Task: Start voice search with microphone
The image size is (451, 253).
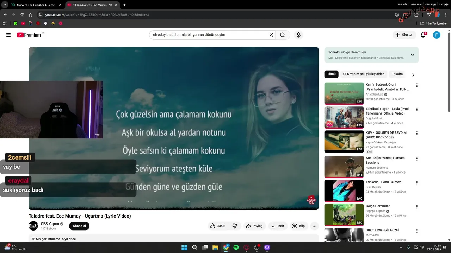Action: click(298, 35)
